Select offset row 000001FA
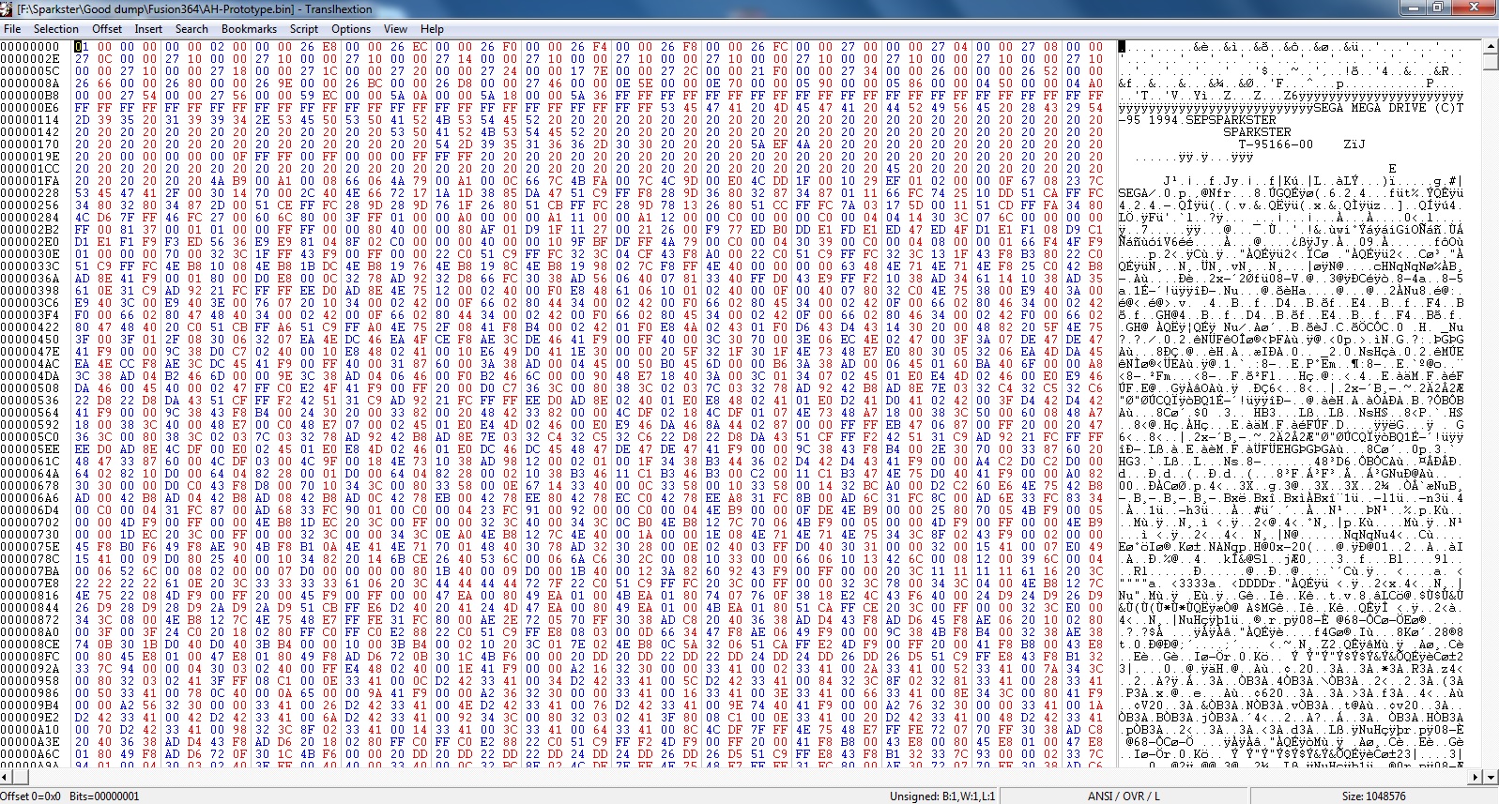The image size is (1499, 804). pyautogui.click(x=30, y=180)
